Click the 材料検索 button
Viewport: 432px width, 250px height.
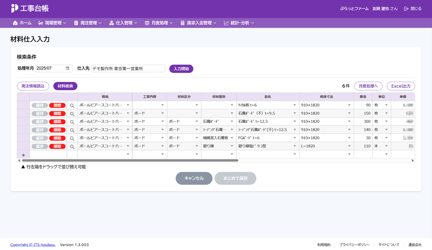point(65,86)
